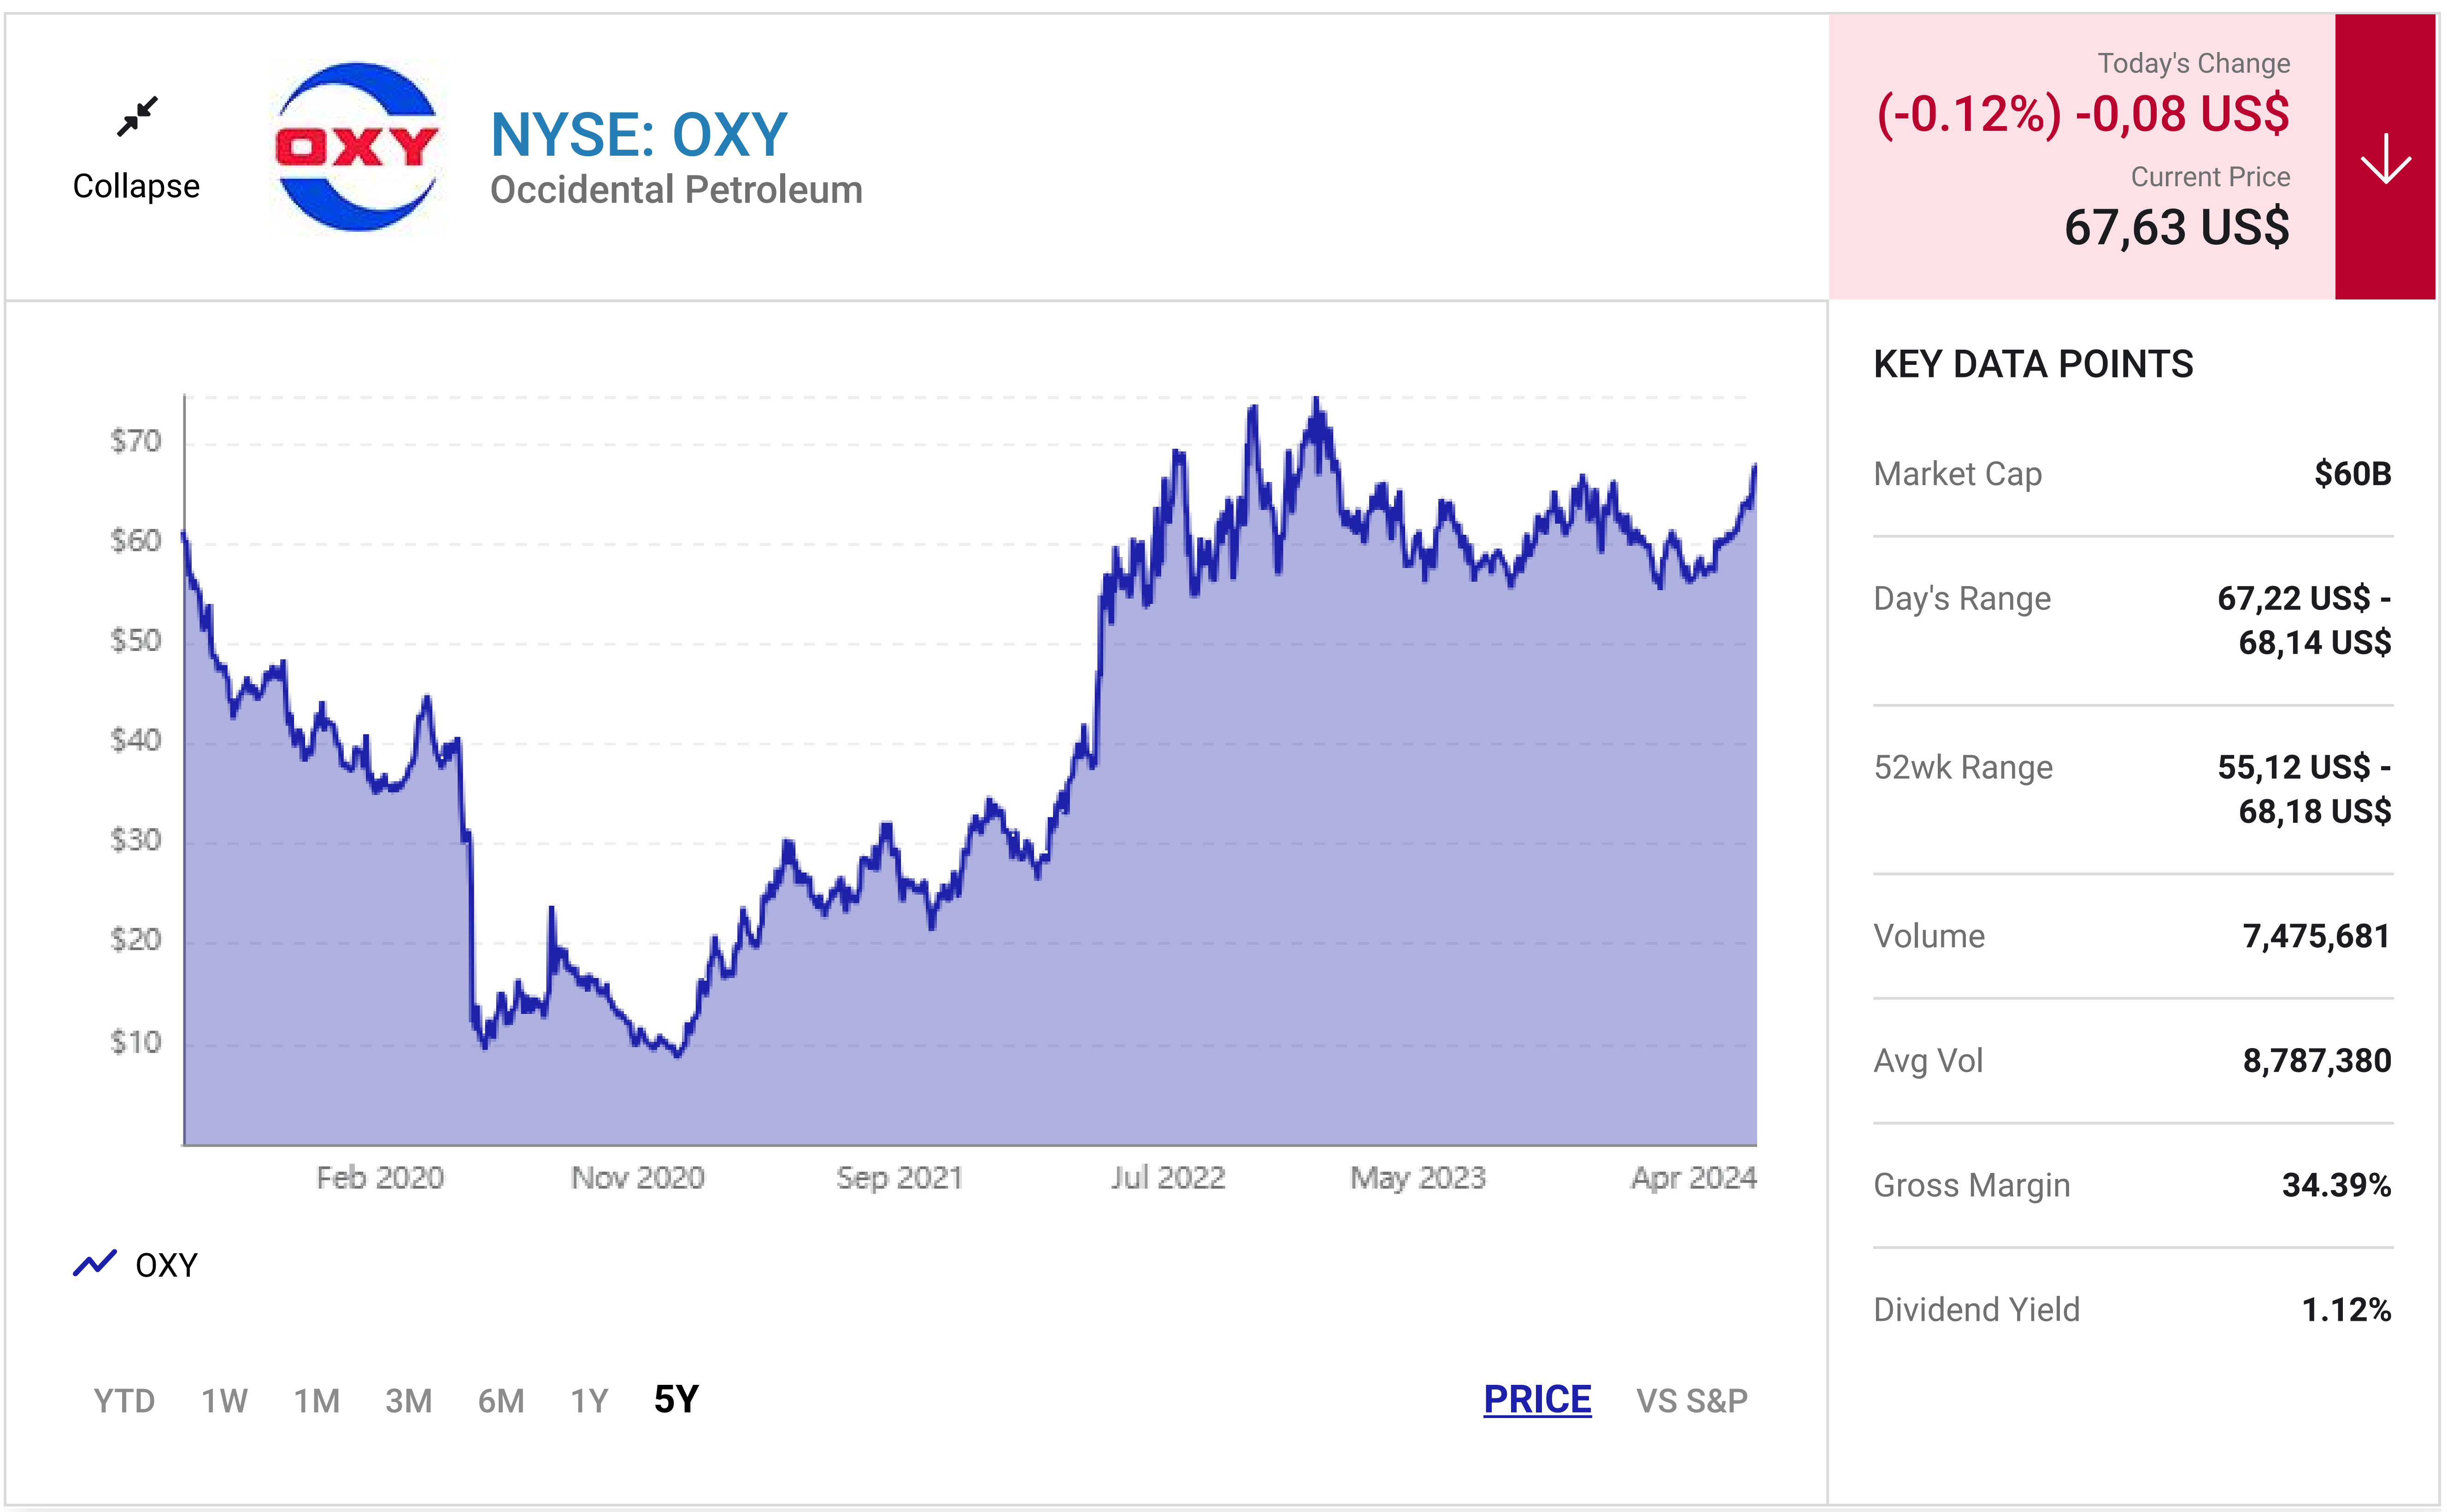The width and height of the screenshot is (2447, 1512).
Task: Click the OXY company logo
Action: pos(357,148)
